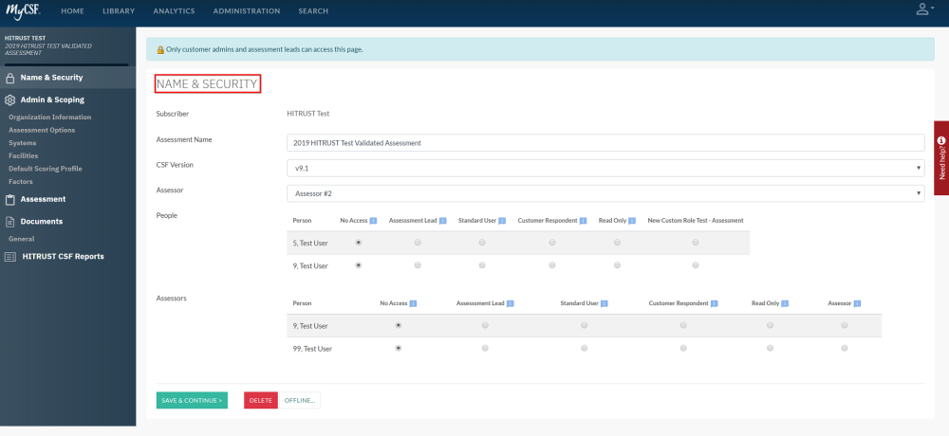Click info icon next to People Customer Respondent header
Screen dimensions: 949x436
coord(583,221)
